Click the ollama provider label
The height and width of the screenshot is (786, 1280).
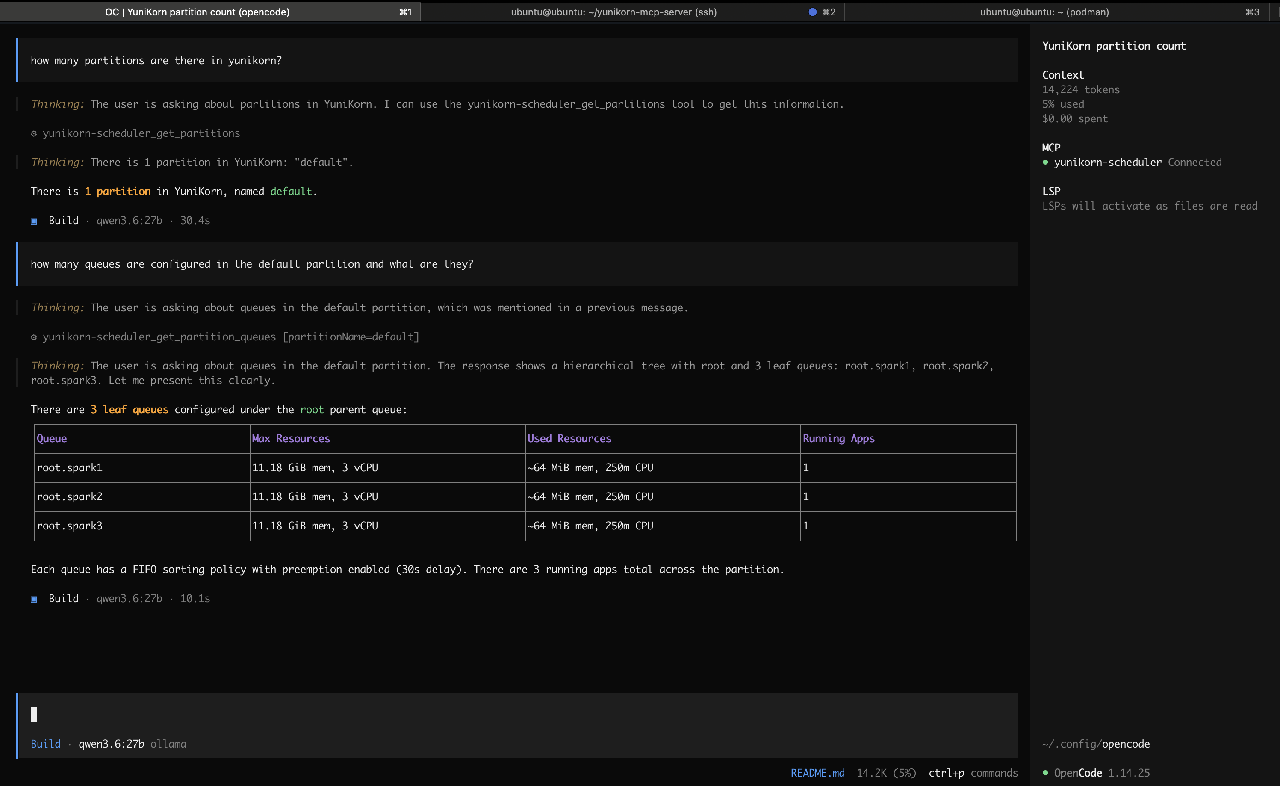point(168,743)
